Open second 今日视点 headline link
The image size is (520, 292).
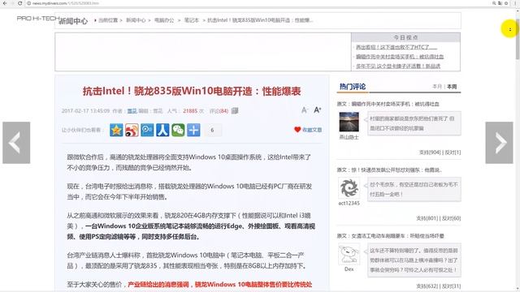pyautogui.click(x=400, y=57)
